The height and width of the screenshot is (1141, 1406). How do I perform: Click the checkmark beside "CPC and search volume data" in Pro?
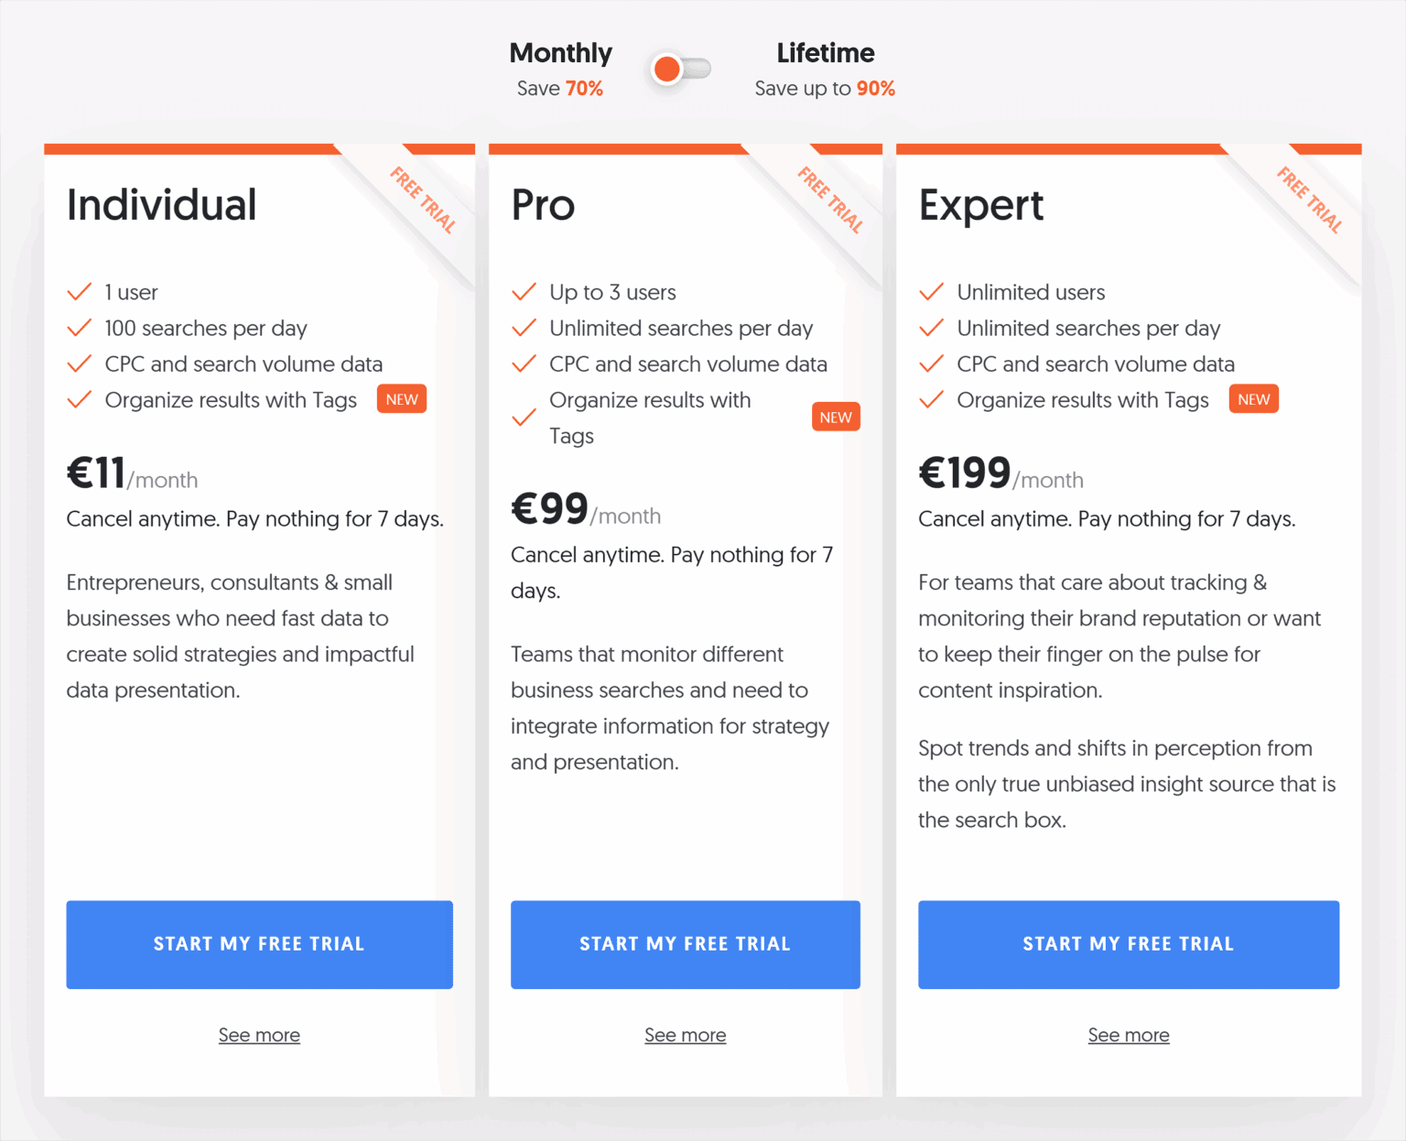[x=524, y=364]
